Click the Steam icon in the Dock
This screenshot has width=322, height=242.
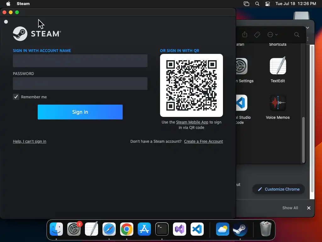pyautogui.click(x=240, y=230)
